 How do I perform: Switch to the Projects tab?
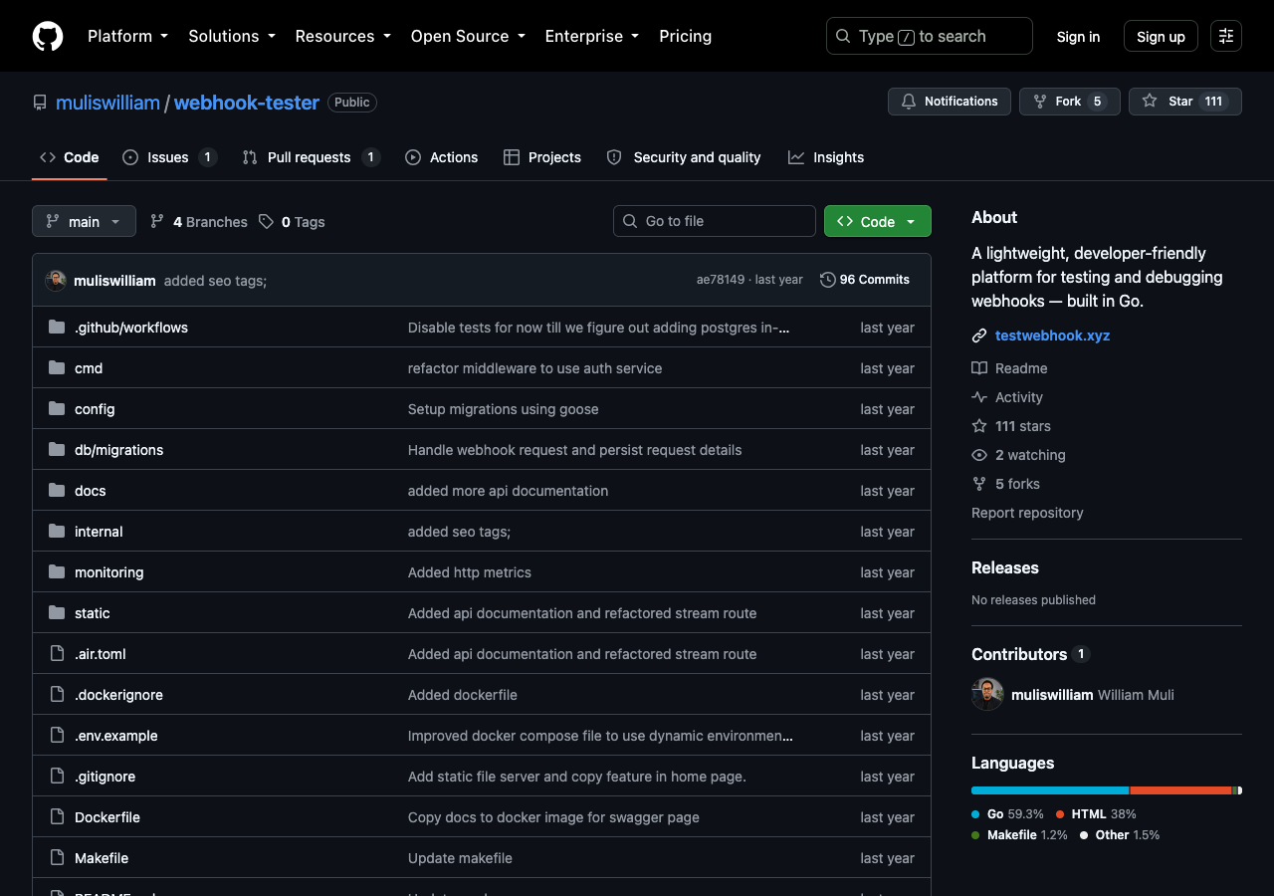542,157
